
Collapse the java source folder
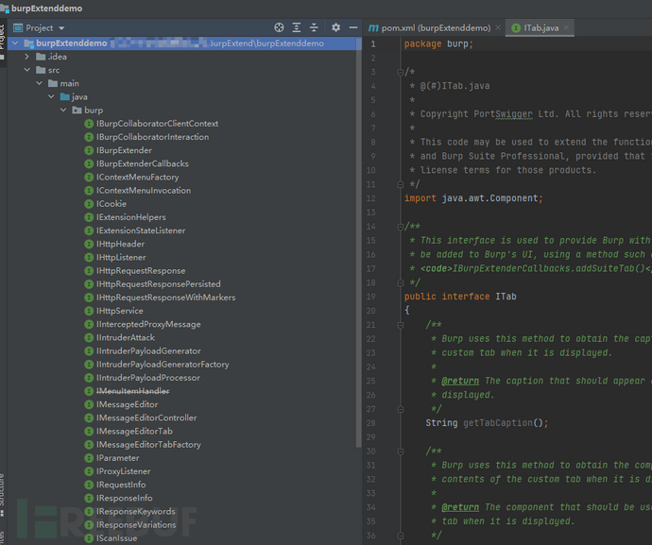[x=51, y=96]
